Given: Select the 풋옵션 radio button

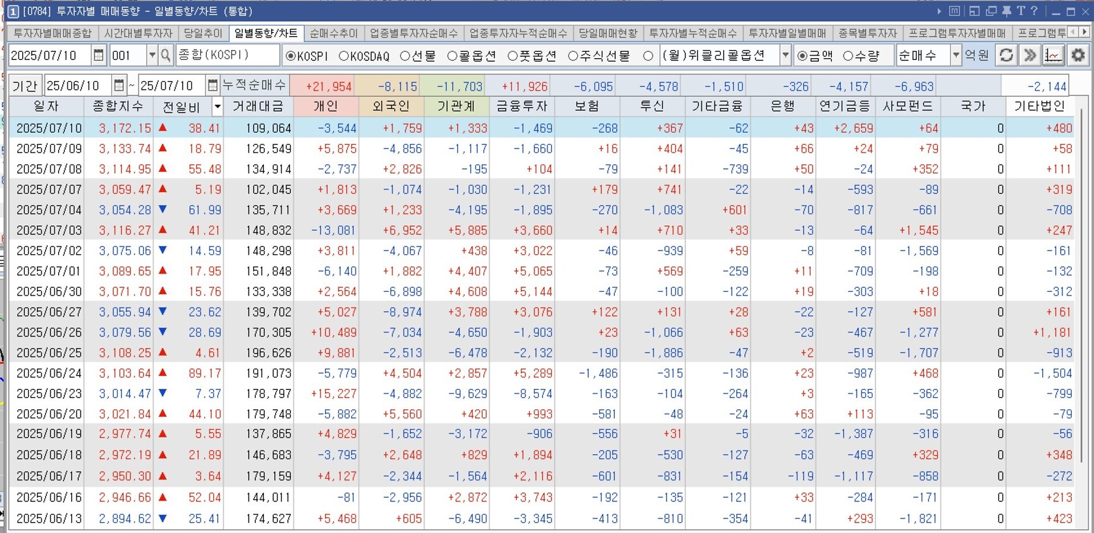Looking at the screenshot, I should tap(513, 56).
